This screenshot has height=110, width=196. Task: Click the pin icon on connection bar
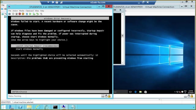[x=53, y=2]
